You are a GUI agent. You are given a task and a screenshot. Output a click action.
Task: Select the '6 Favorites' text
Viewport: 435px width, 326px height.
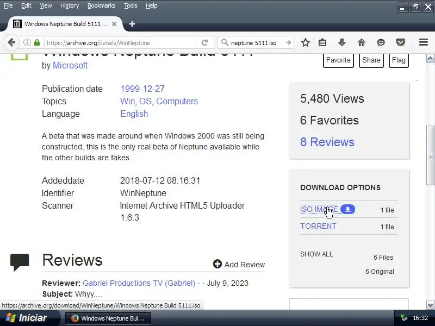[330, 120]
